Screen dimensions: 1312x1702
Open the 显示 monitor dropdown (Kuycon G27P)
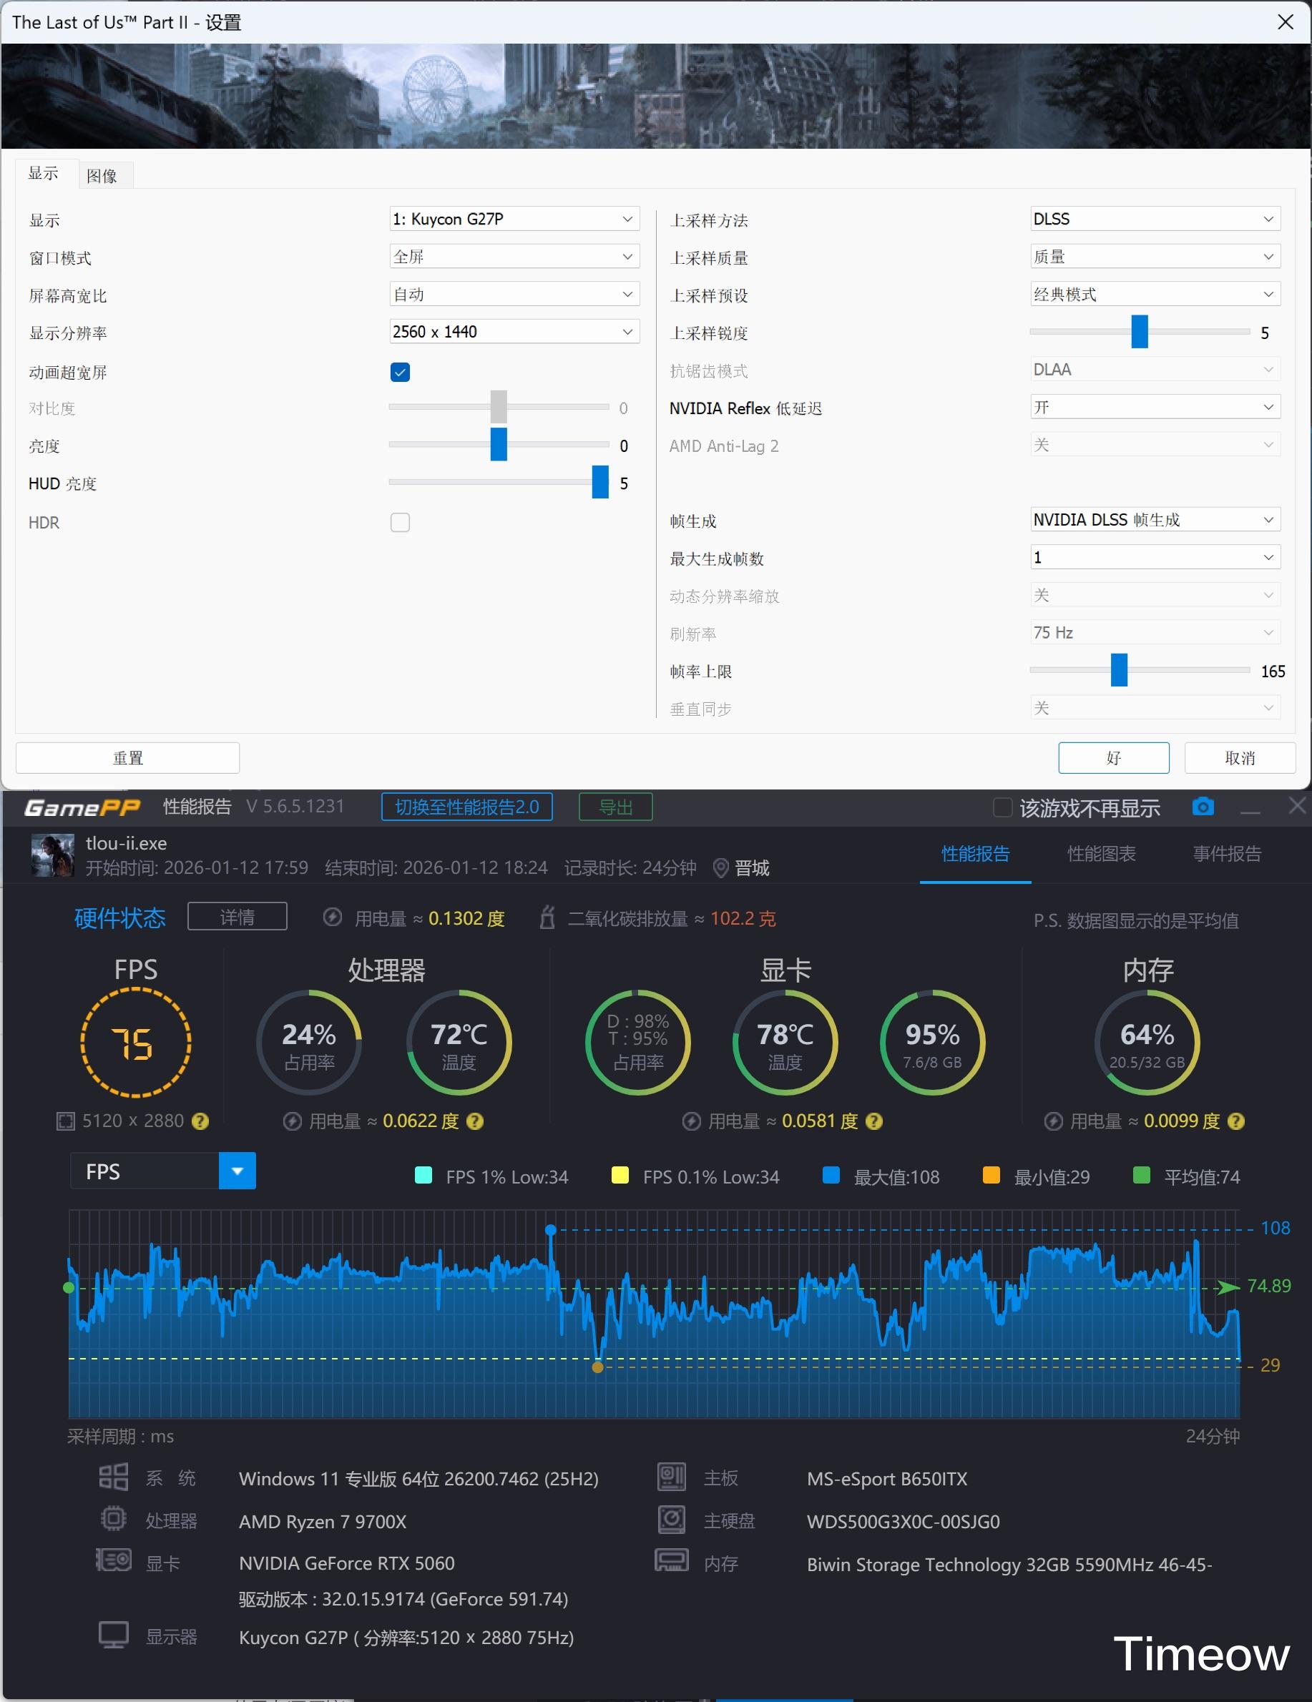click(x=514, y=219)
